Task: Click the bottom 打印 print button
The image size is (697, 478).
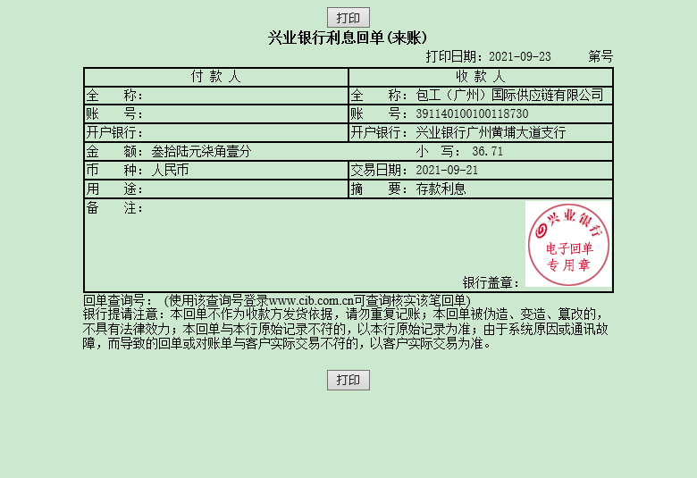Action: [x=348, y=380]
